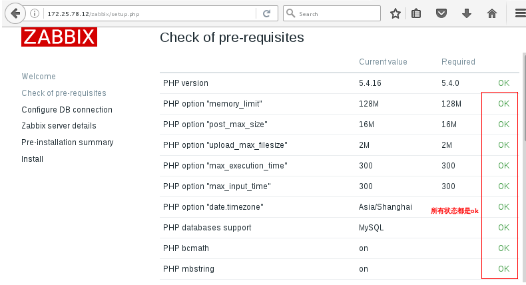Open the hamburger menu button
This screenshot has width=526, height=285.
click(520, 13)
